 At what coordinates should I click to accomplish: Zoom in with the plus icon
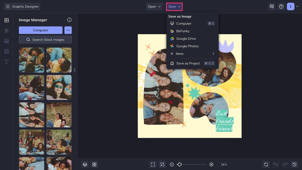coord(211,165)
